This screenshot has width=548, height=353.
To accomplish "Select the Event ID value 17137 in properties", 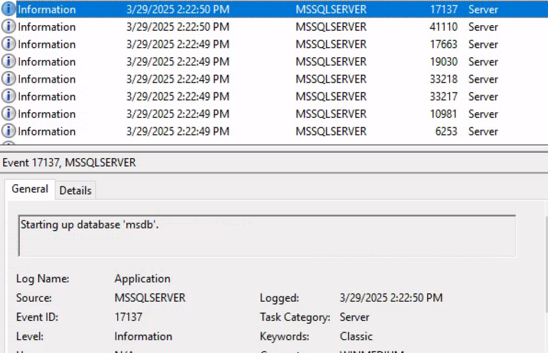I will tap(128, 317).
